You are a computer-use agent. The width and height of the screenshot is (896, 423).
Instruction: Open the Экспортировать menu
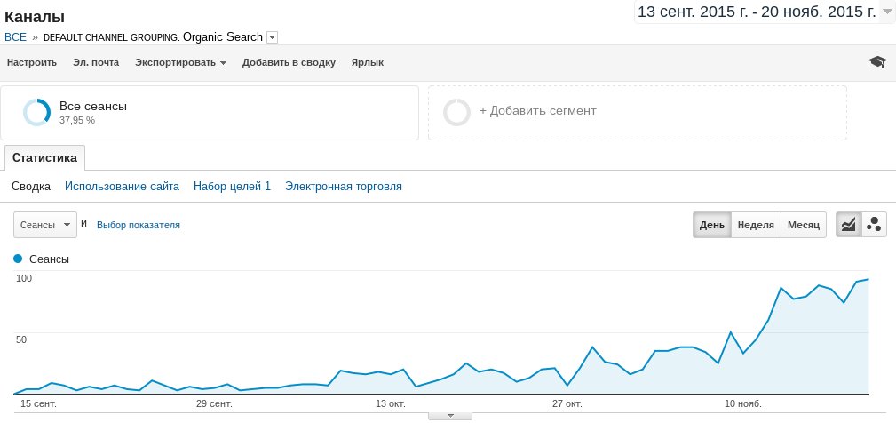[x=180, y=62]
